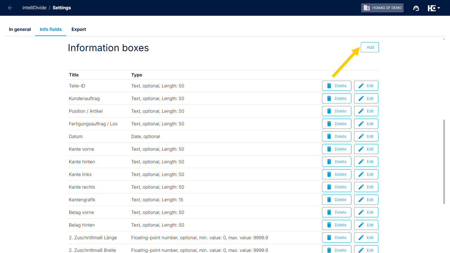450x253 pixels.
Task: Click type cell of 2. Zuschnittmaß Länge
Action: 199,238
